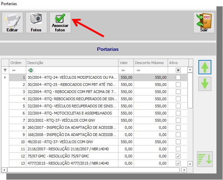
Task: Click horizontal scrollbar left arrow
Action: tap(4, 170)
